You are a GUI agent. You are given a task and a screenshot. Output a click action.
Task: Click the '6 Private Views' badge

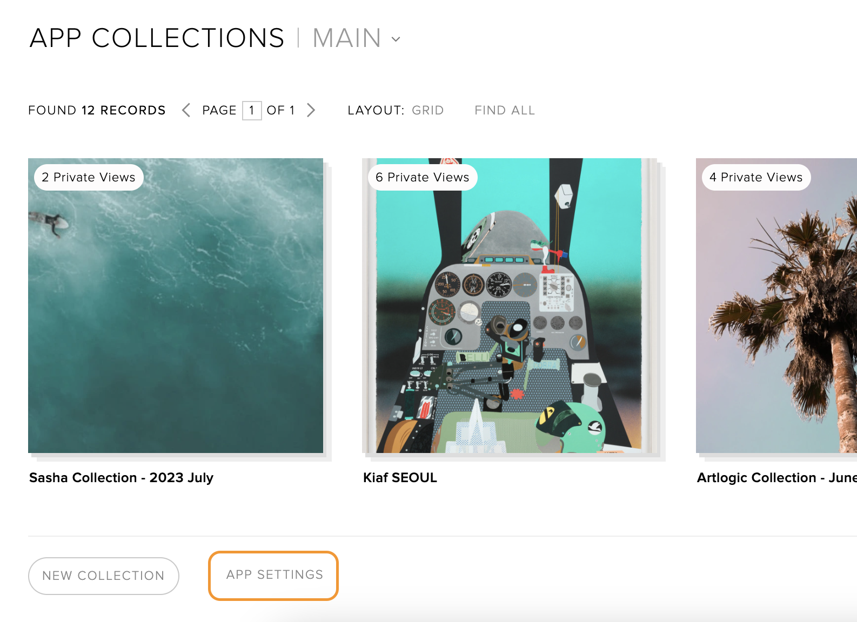coord(423,177)
